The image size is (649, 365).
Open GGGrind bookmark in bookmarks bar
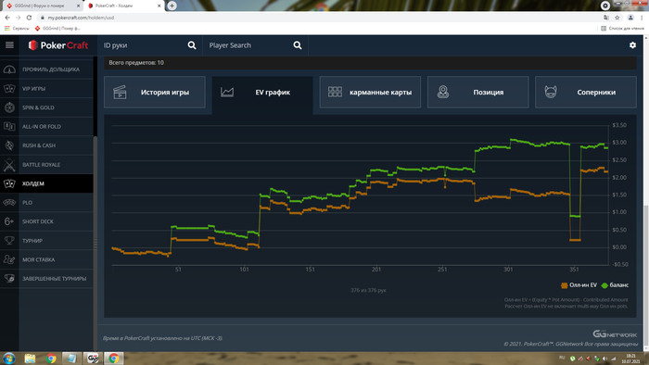point(57,28)
